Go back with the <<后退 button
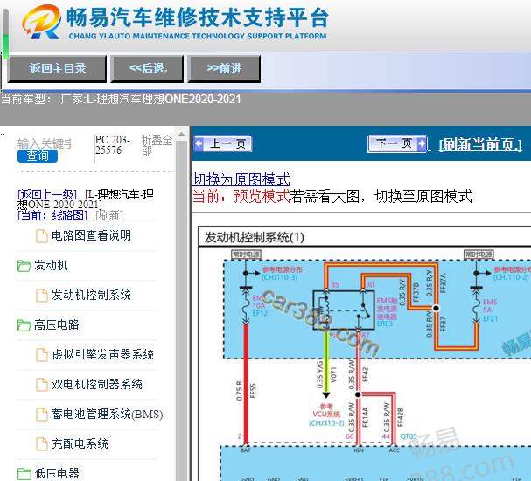The height and width of the screenshot is (481, 531). click(147, 69)
